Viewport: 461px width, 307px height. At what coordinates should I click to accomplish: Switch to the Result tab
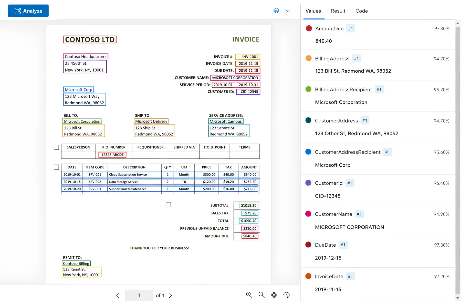tap(338, 11)
